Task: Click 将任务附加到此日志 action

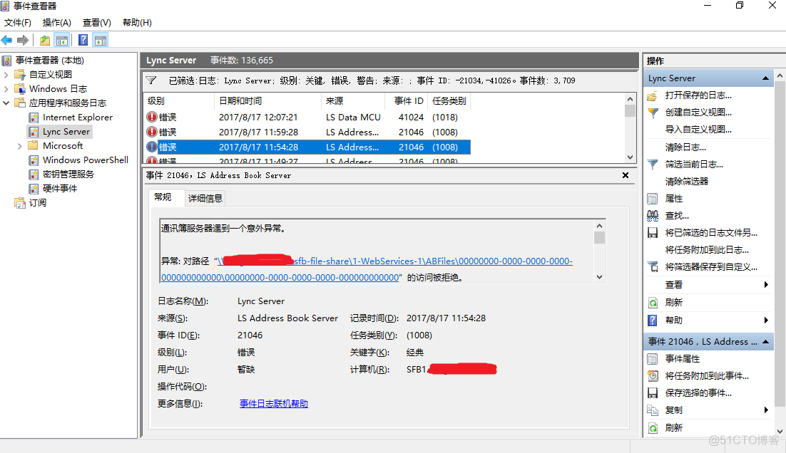Action: (x=707, y=250)
